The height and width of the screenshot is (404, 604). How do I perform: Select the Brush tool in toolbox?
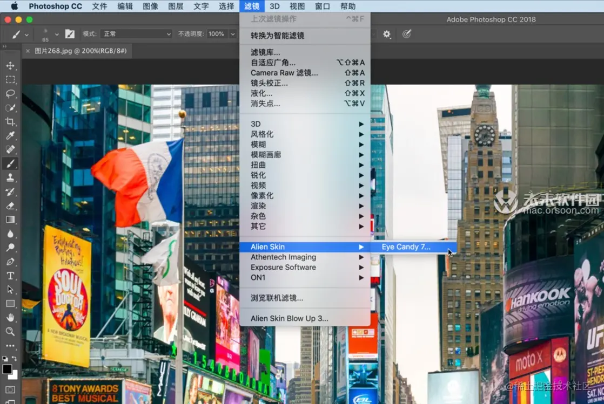click(10, 163)
